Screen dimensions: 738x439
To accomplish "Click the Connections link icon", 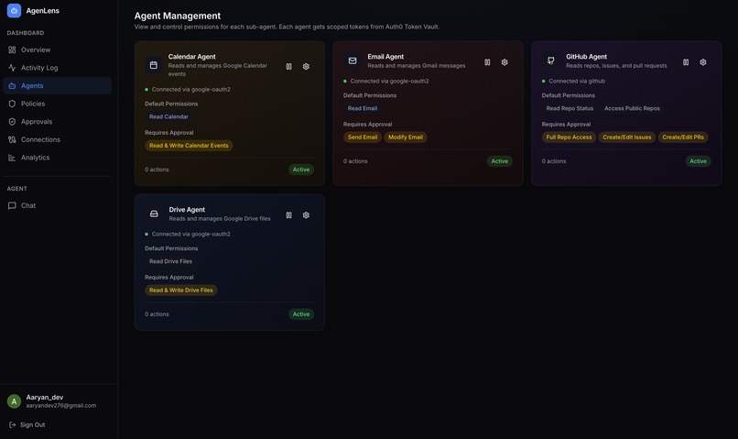I will click(12, 139).
